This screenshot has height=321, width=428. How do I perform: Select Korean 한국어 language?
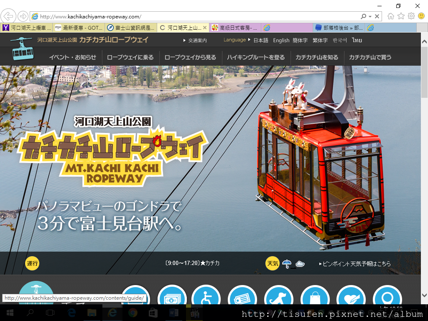point(340,41)
